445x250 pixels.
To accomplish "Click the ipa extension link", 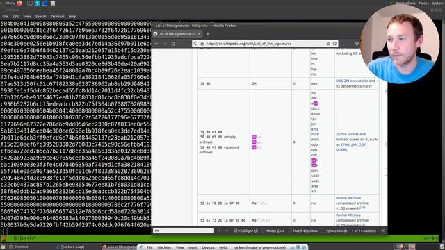I will [x=314, y=119].
